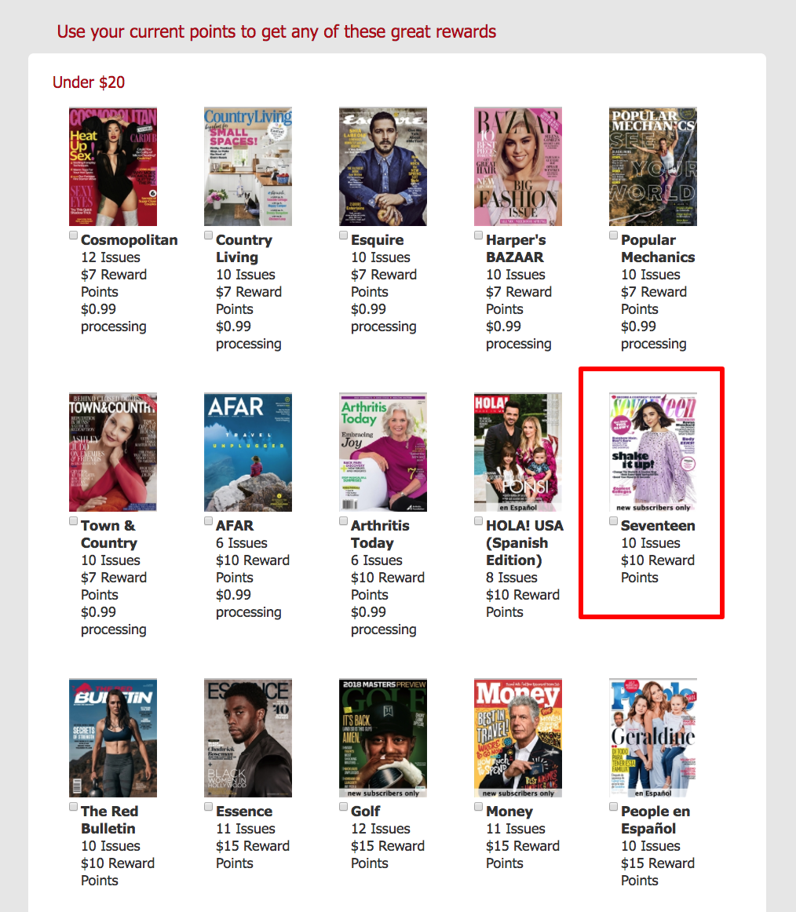The height and width of the screenshot is (912, 796).
Task: Click the HOLA! USA cover thumbnail
Action: [518, 452]
